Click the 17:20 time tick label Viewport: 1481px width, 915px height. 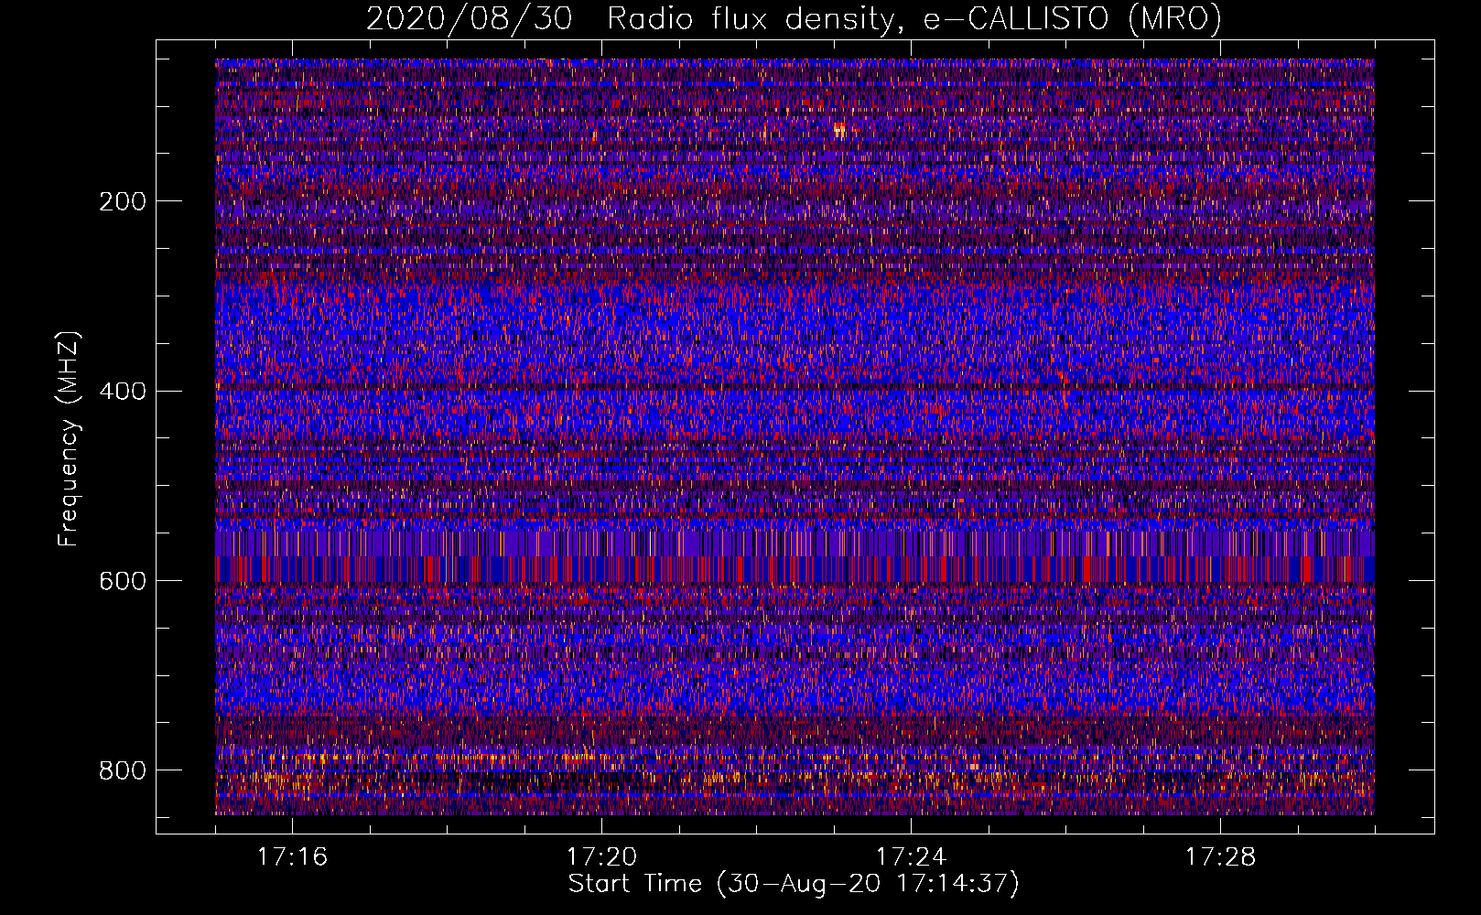click(x=601, y=857)
